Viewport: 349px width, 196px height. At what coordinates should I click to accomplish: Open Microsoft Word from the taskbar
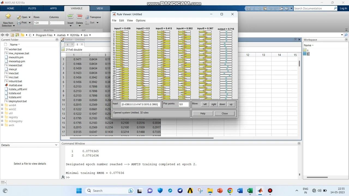pos(240,191)
